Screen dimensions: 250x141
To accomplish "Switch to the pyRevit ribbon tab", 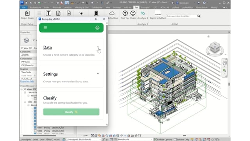I will click(175, 7).
